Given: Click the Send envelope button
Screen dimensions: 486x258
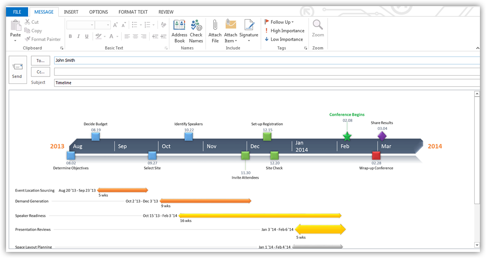Looking at the screenshot, I should 17,70.
